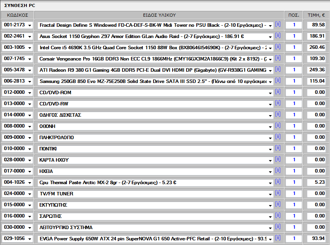Click info icon in the ΕΚΤΥΠΩΤΗΣ row

[x=278, y=204]
